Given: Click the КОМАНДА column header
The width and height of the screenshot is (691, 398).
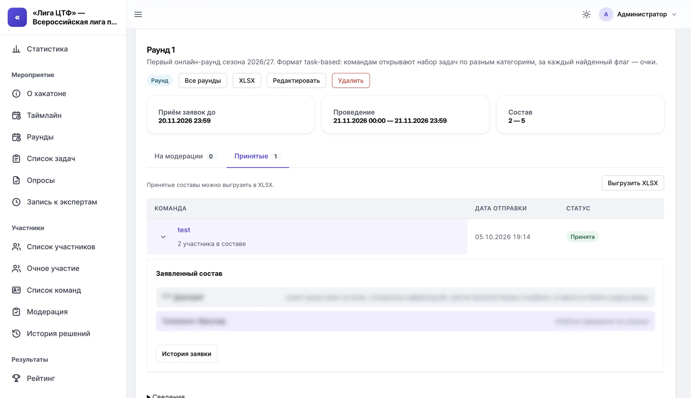Looking at the screenshot, I should tap(170, 208).
